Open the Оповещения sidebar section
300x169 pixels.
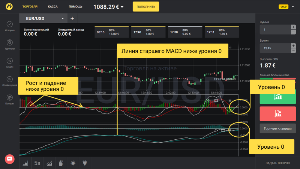coord(10,81)
